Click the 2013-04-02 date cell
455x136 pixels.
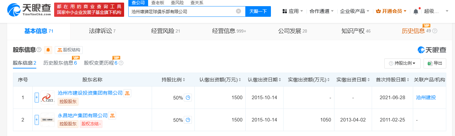click(353, 120)
